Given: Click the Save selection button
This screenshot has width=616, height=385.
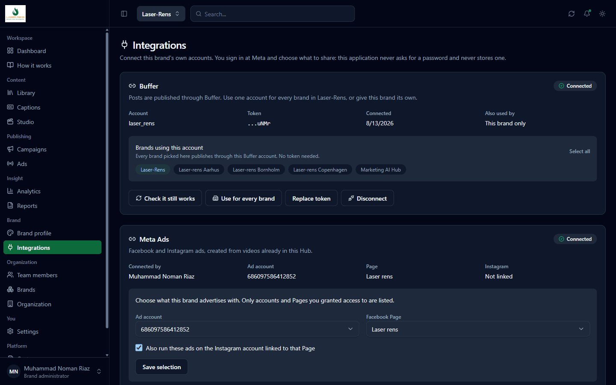Looking at the screenshot, I should click(162, 367).
